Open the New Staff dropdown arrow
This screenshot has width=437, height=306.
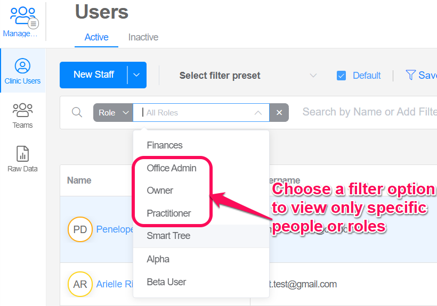136,75
